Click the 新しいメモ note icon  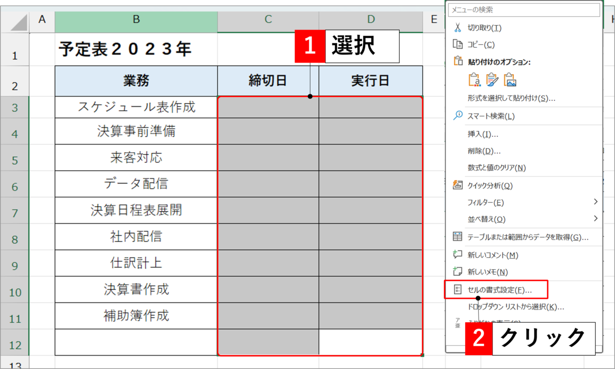[457, 271]
